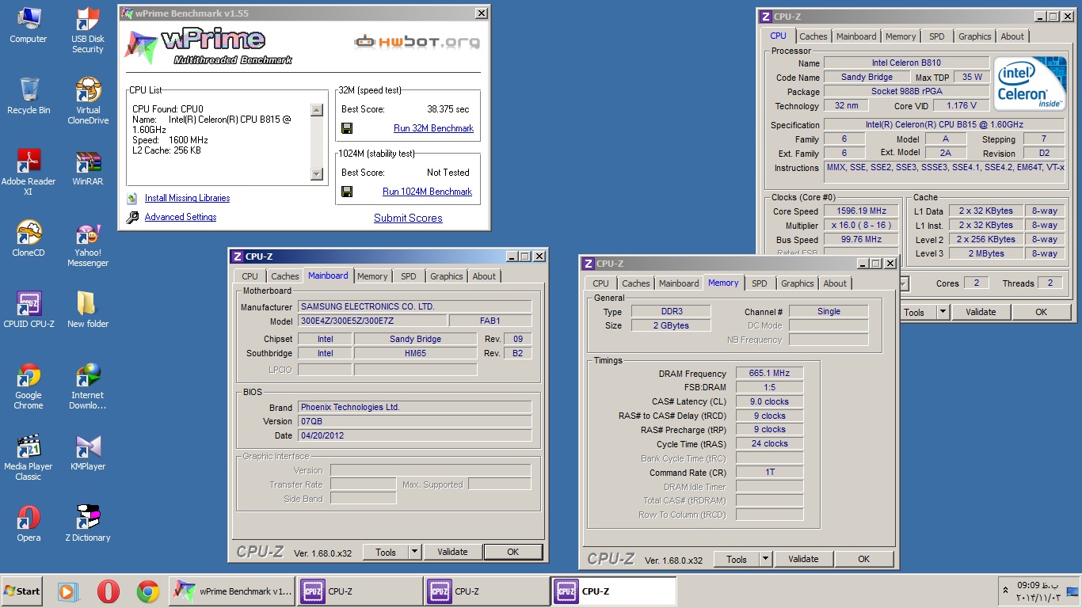Open the Computer desktop icon
Viewport: 1082px width, 608px height.
click(x=29, y=25)
